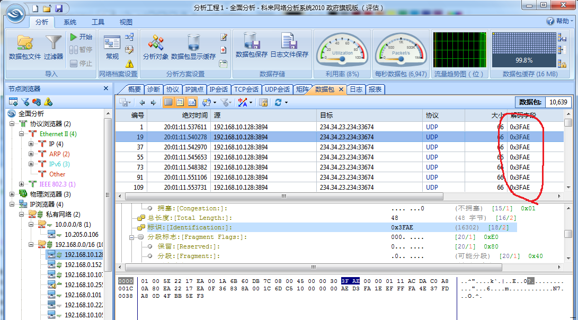Image resolution: width=578 pixels, height=320 pixels.
Task: Expand the ARP (2) tree node
Action: pos(31,154)
